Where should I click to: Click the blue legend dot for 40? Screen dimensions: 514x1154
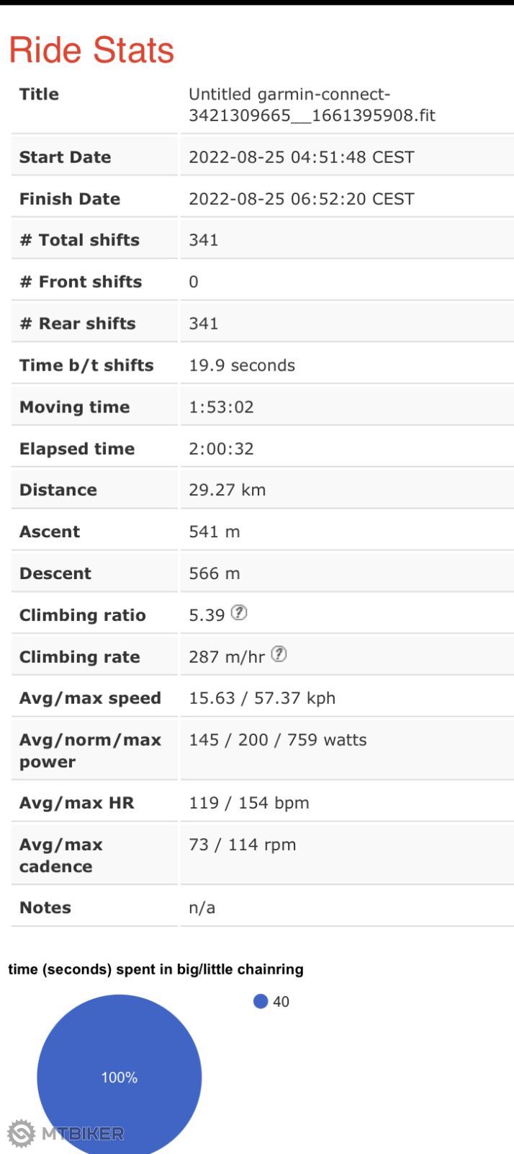click(x=261, y=1001)
